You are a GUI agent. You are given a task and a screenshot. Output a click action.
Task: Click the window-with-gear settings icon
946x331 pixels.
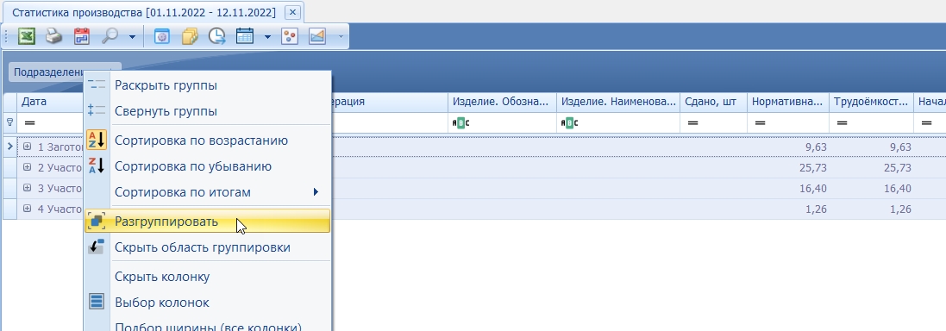point(161,36)
